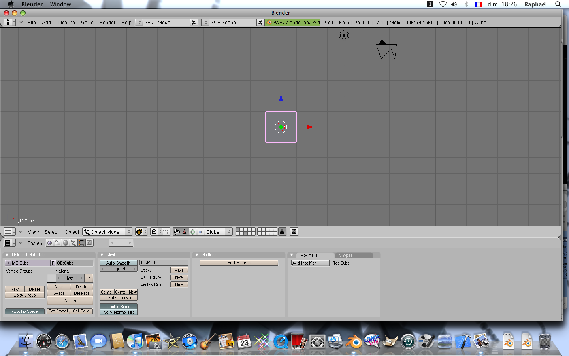Click the Add Modifier button
Screen dimensions: 569x356
click(310, 263)
